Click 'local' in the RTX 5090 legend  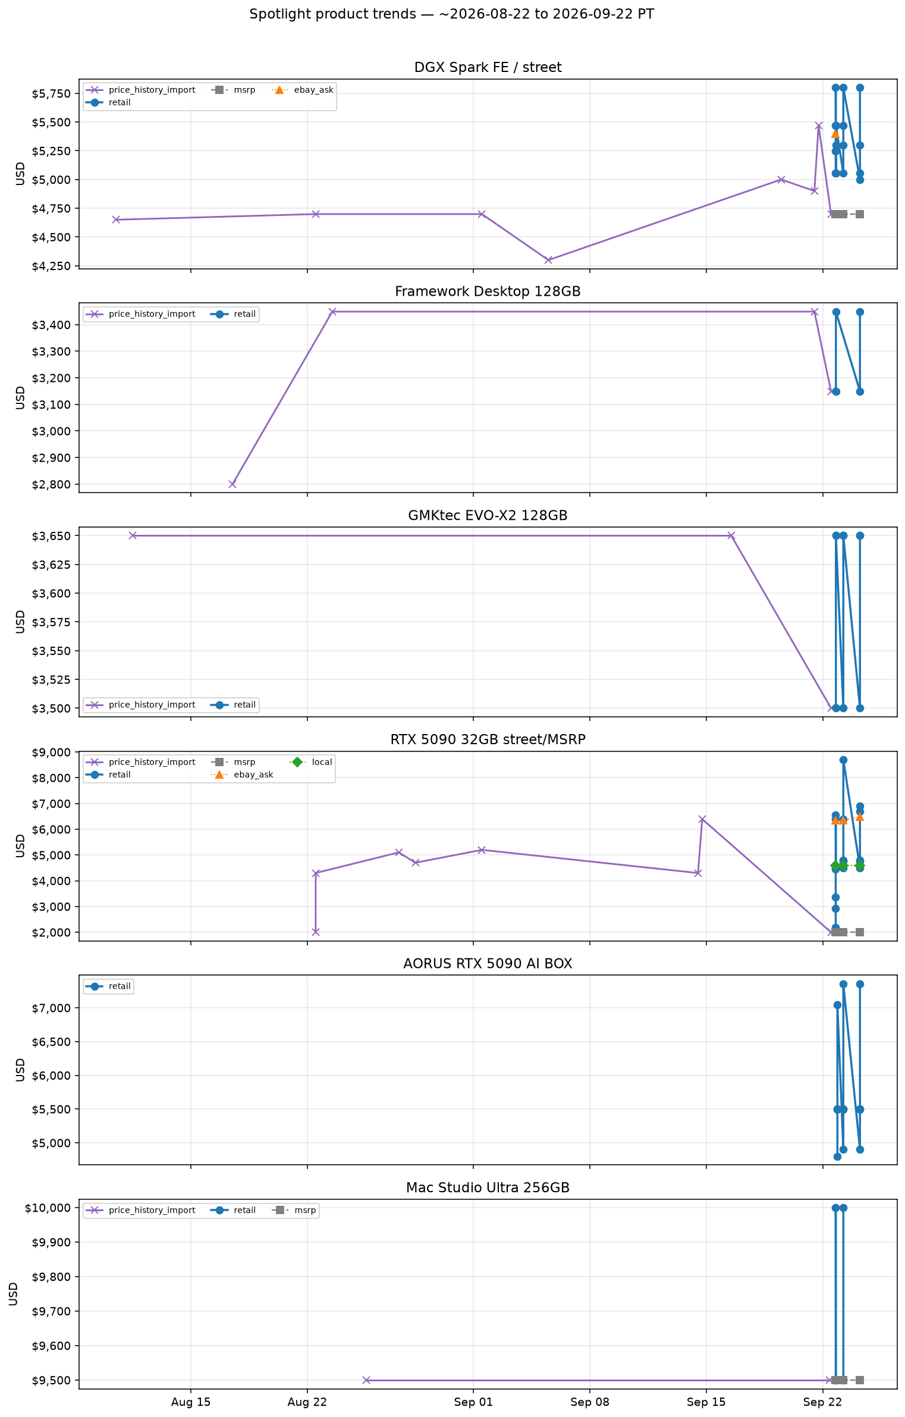(322, 762)
